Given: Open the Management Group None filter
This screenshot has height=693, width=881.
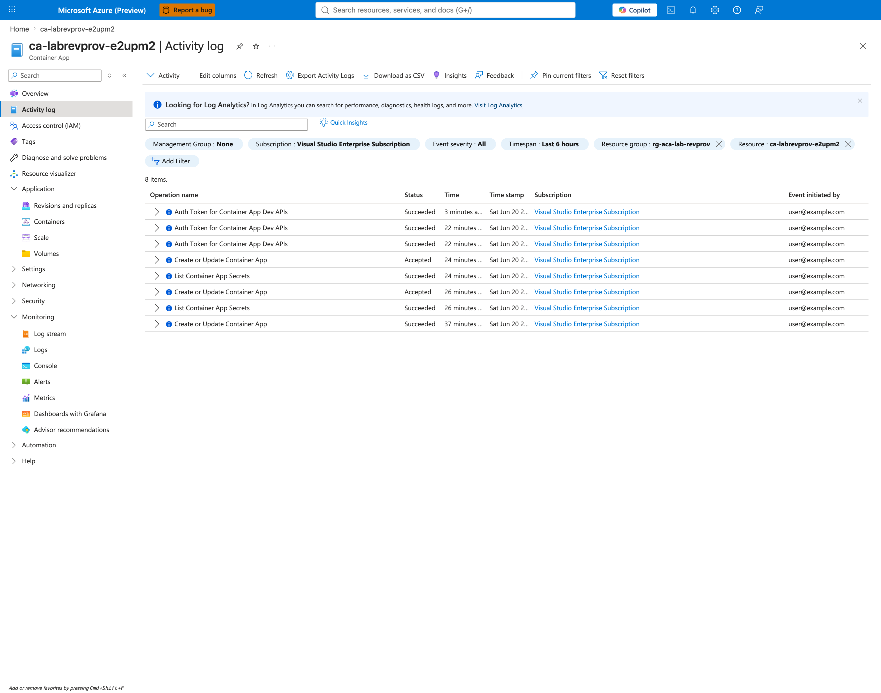Looking at the screenshot, I should click(x=193, y=144).
